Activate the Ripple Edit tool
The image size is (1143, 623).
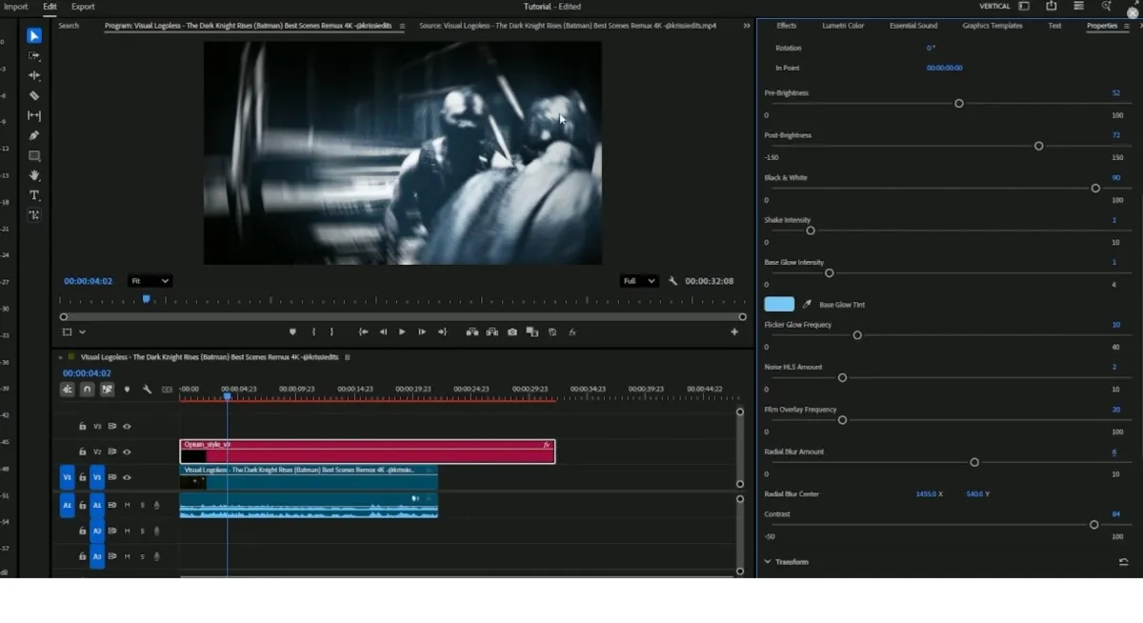pyautogui.click(x=34, y=75)
